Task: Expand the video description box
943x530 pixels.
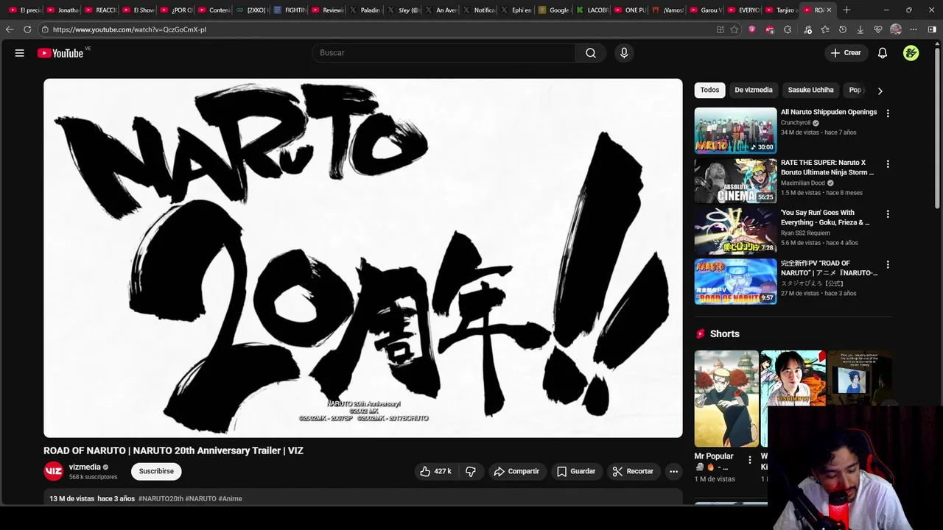Action: pyautogui.click(x=363, y=498)
